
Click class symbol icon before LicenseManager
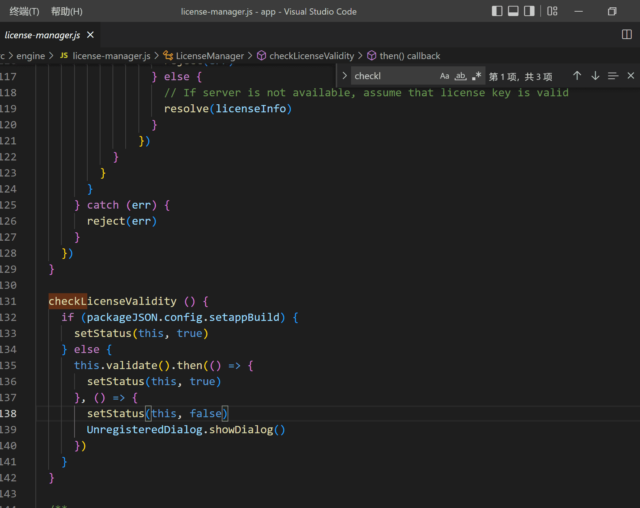point(168,55)
